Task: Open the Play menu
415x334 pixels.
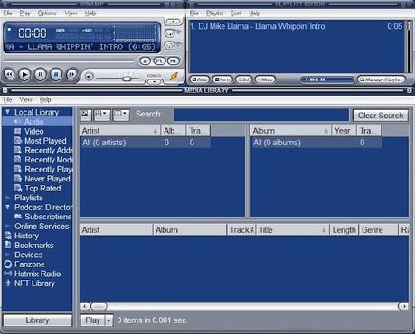Action: (24, 14)
